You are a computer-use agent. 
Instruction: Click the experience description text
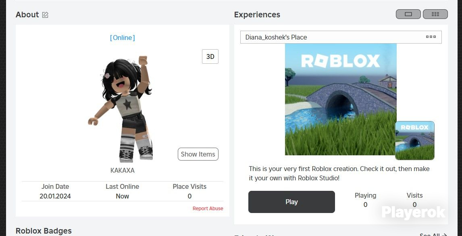339,173
